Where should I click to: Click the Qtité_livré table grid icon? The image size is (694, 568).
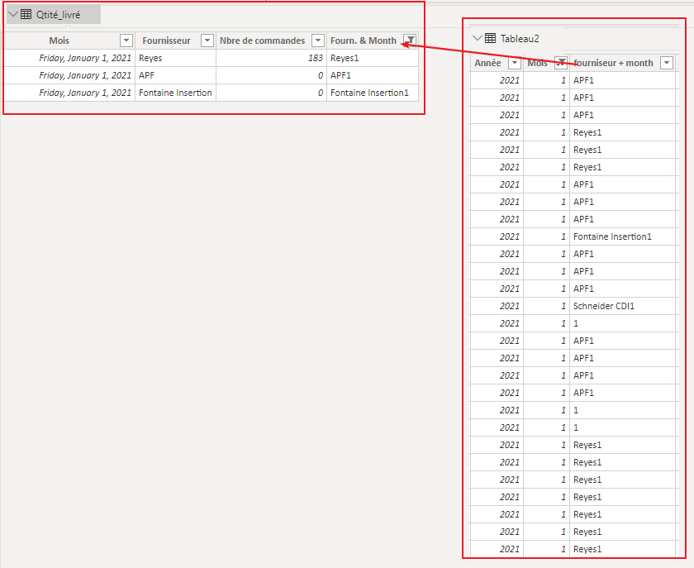[x=26, y=15]
